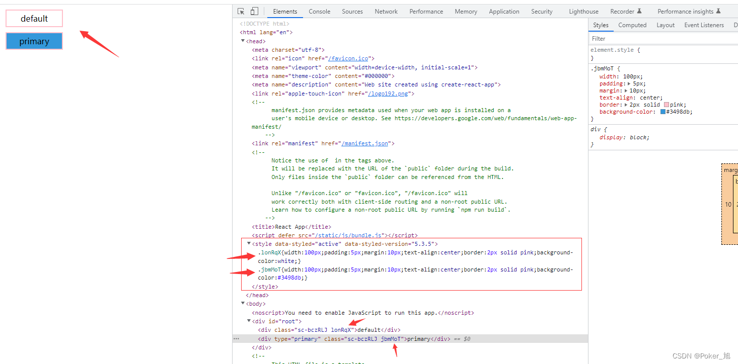The image size is (738, 364).
Task: Click the white default button on page
Action: pyautogui.click(x=34, y=19)
